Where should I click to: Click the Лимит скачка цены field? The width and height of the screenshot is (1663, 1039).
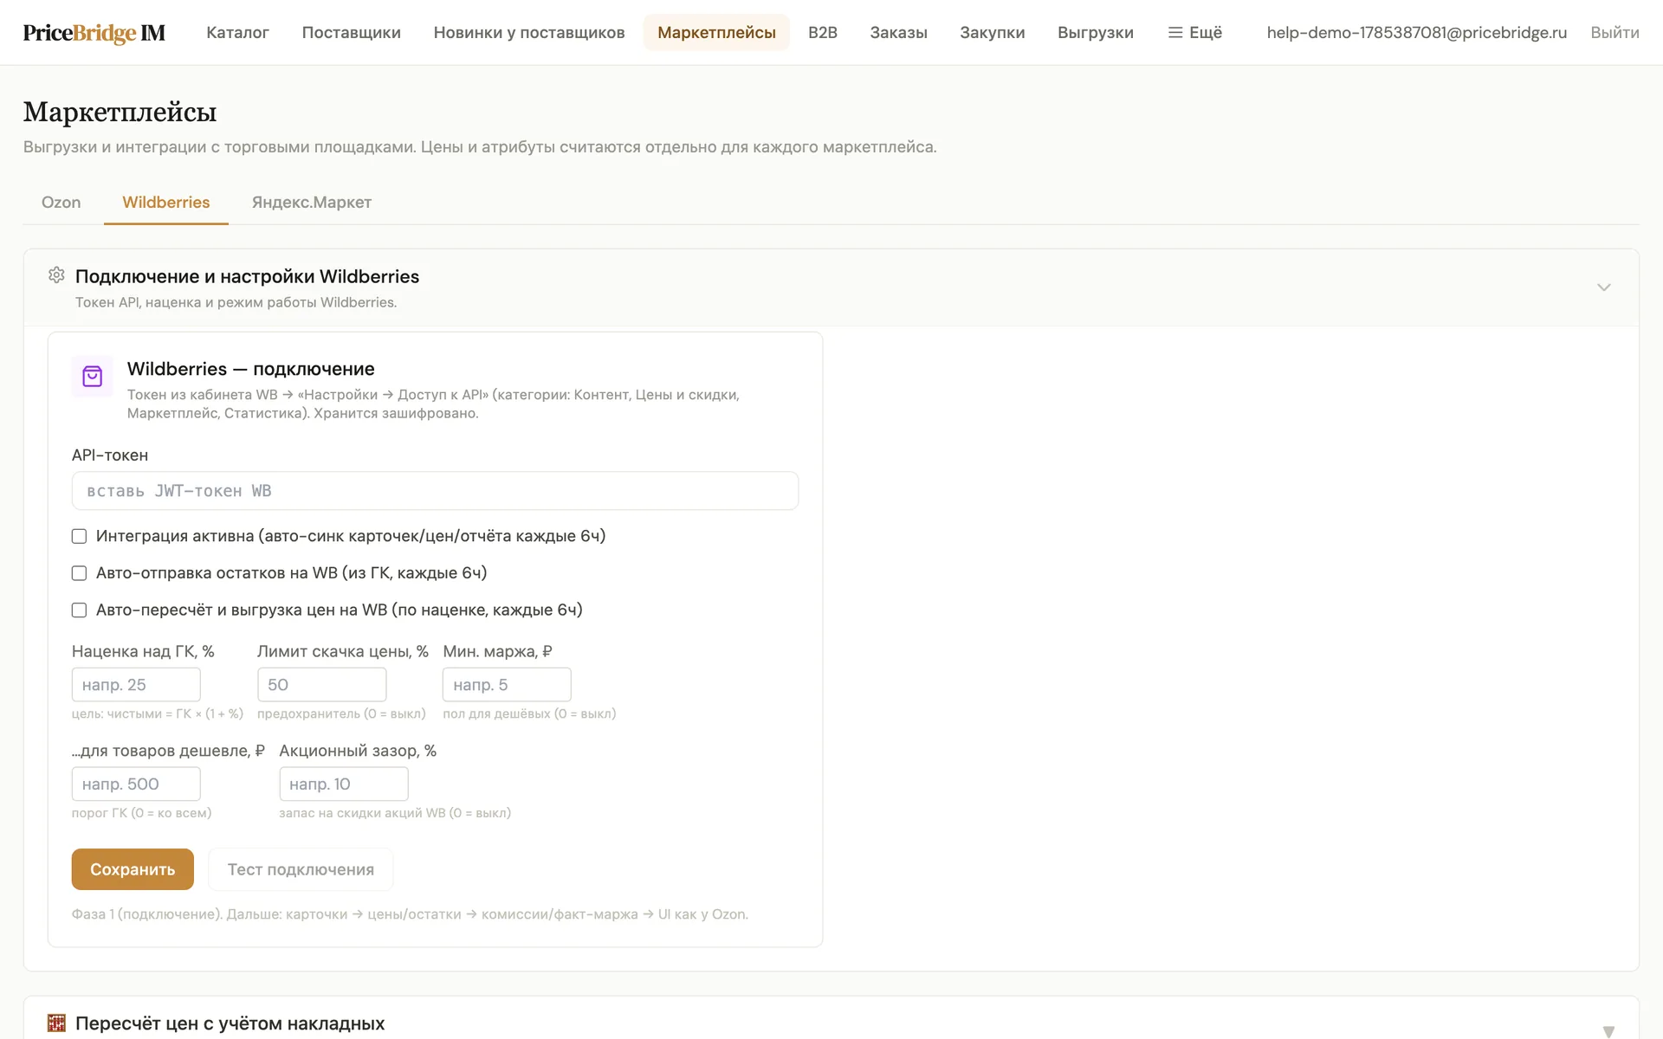321,685
